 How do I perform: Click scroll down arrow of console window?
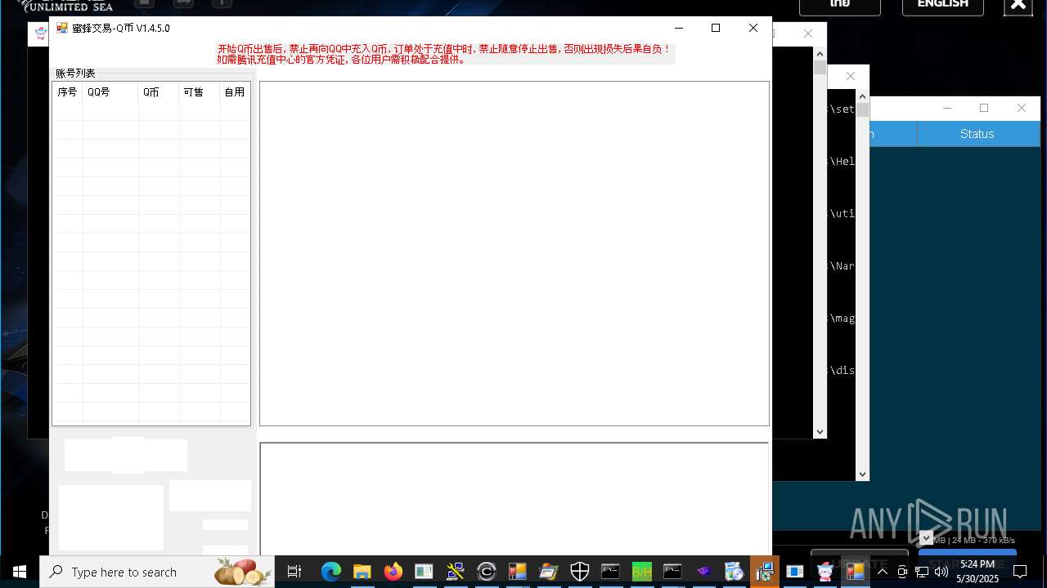[820, 431]
